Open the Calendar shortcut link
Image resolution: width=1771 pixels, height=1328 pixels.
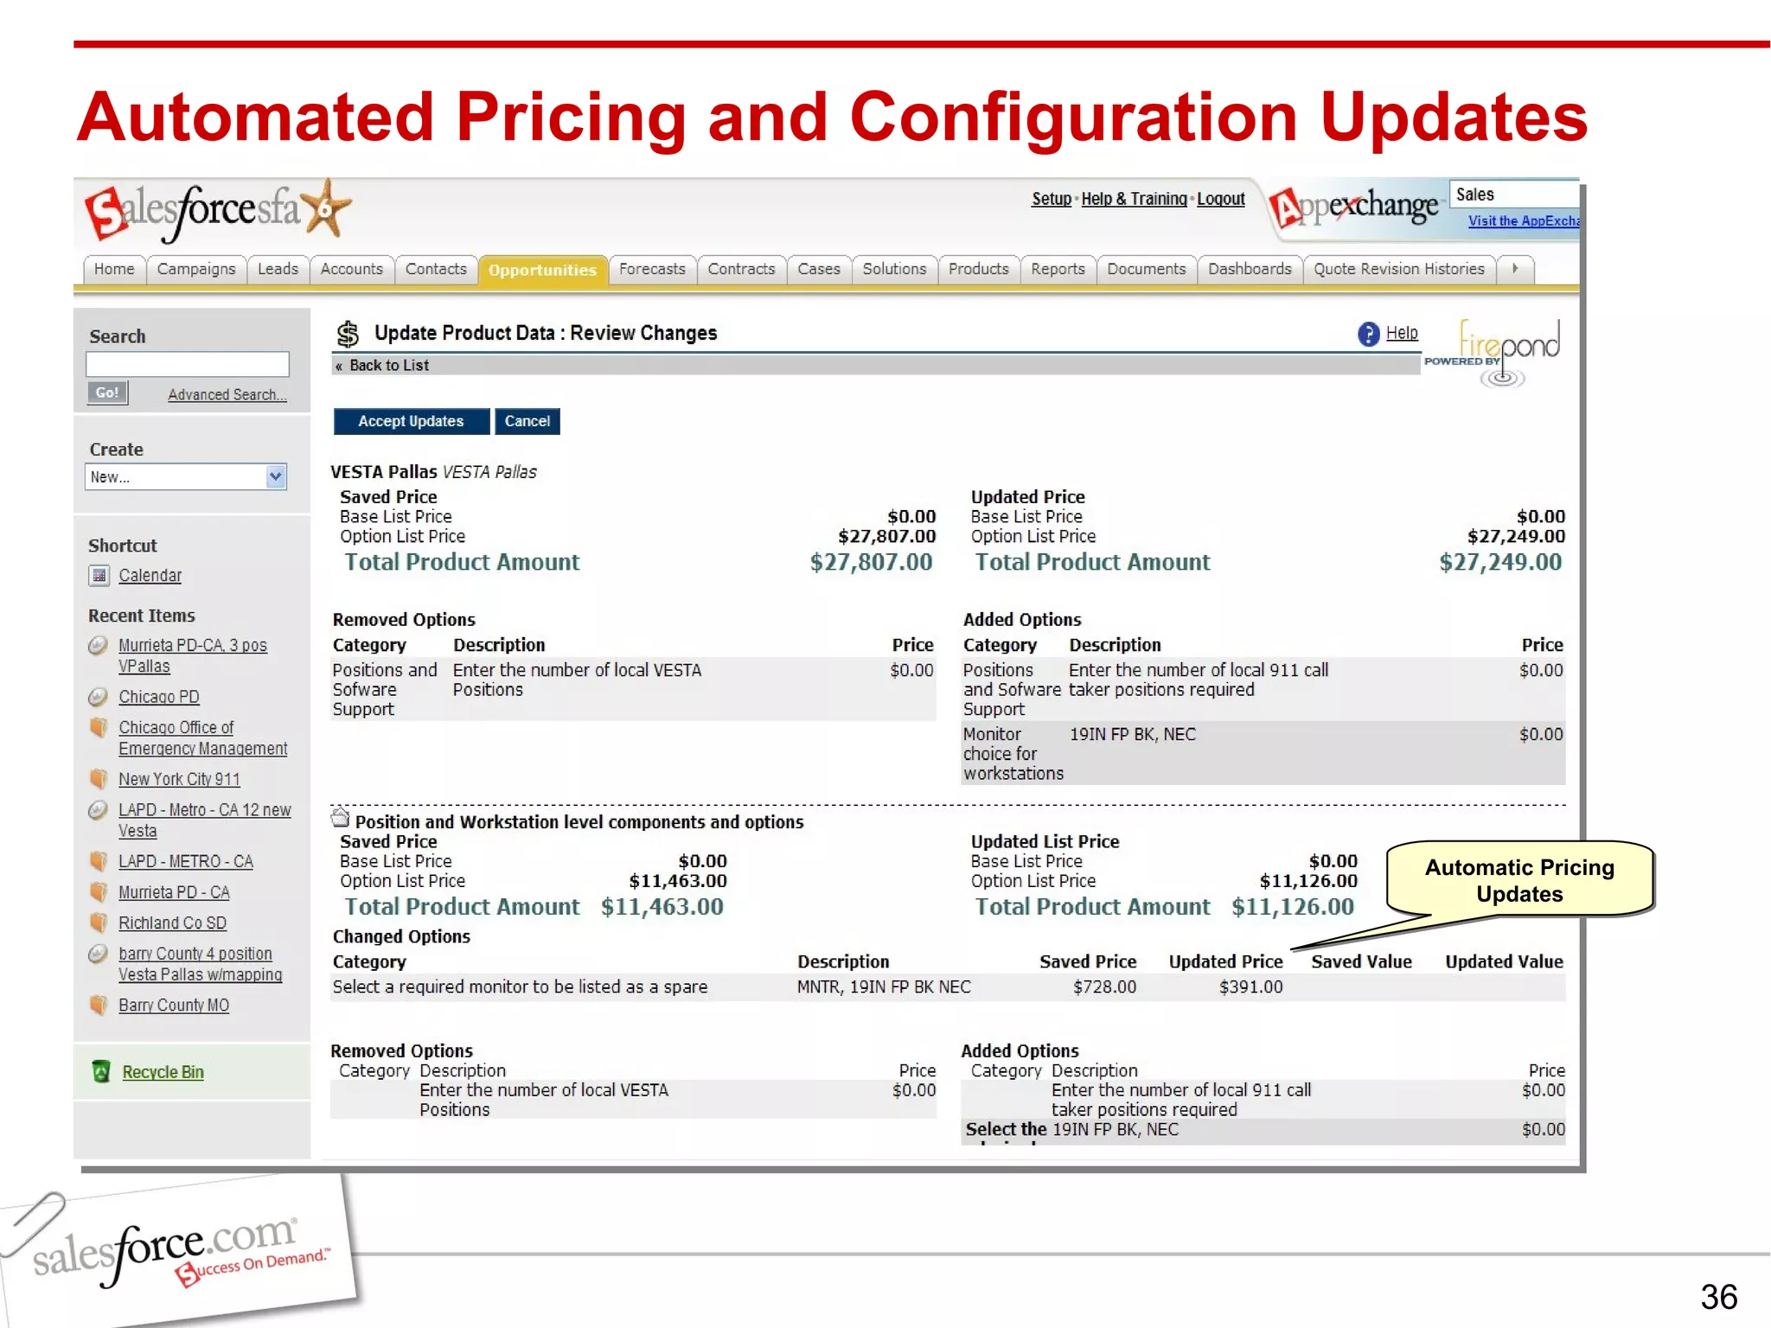(x=150, y=576)
